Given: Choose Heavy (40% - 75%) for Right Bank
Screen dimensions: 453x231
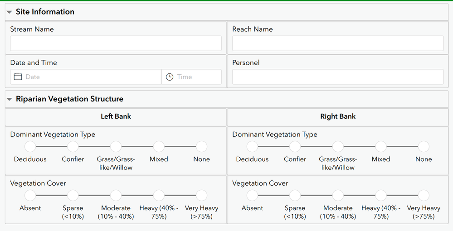Looking at the screenshot, I should [x=381, y=196].
